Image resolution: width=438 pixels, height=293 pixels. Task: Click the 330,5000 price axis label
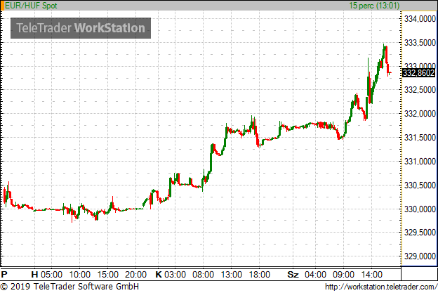point(420,185)
